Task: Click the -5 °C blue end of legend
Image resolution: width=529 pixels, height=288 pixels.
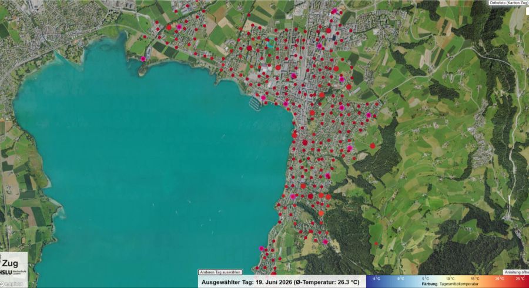Action: (376, 279)
